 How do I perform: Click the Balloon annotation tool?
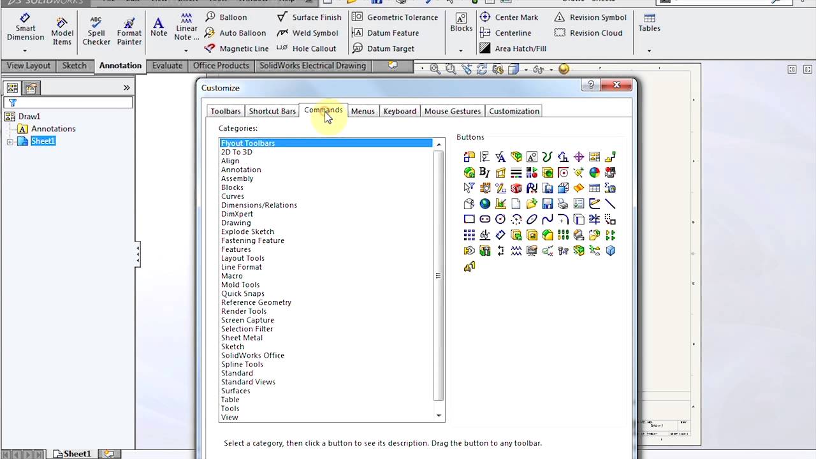[x=226, y=17]
